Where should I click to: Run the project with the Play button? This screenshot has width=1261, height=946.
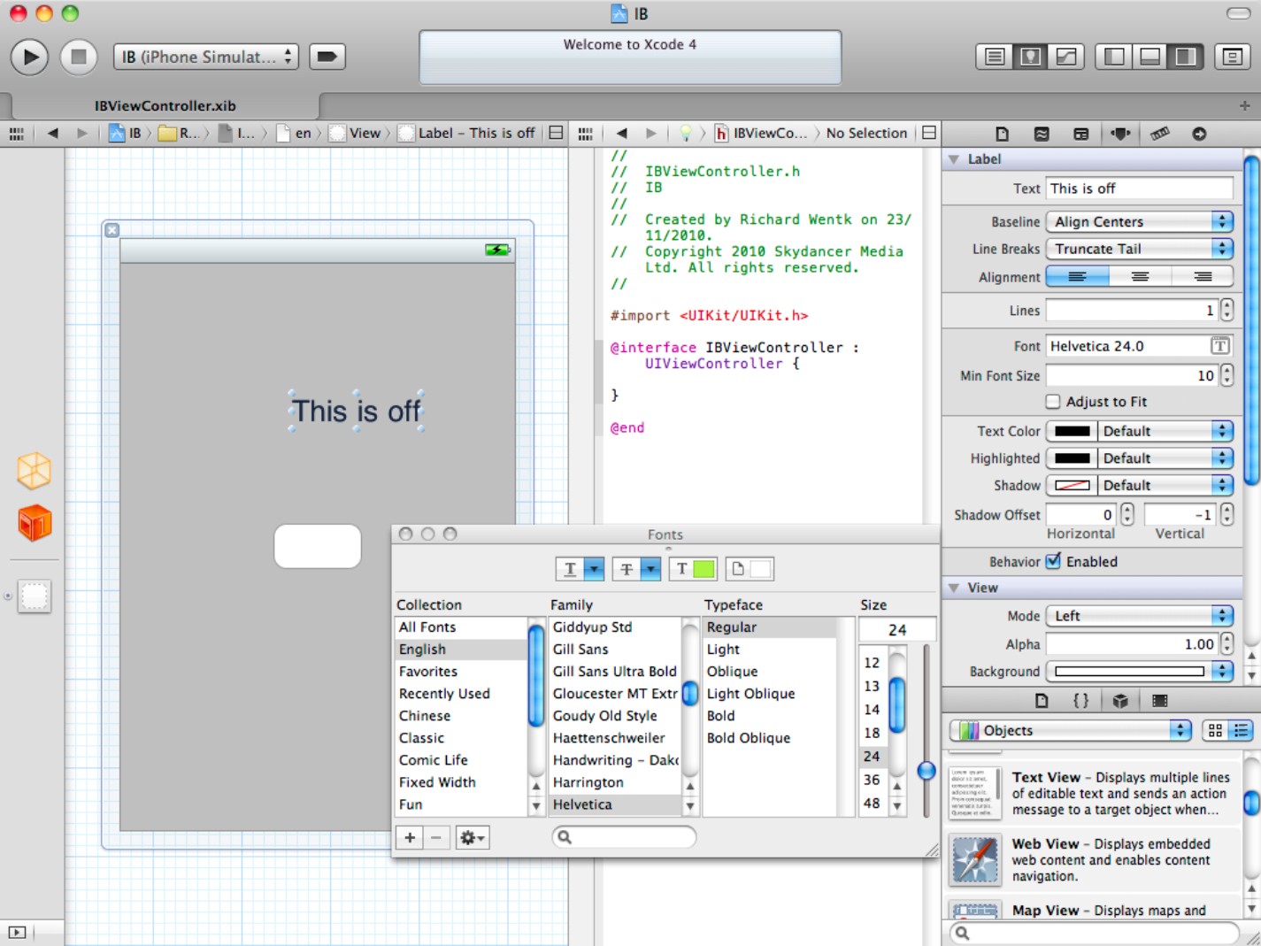[29, 57]
